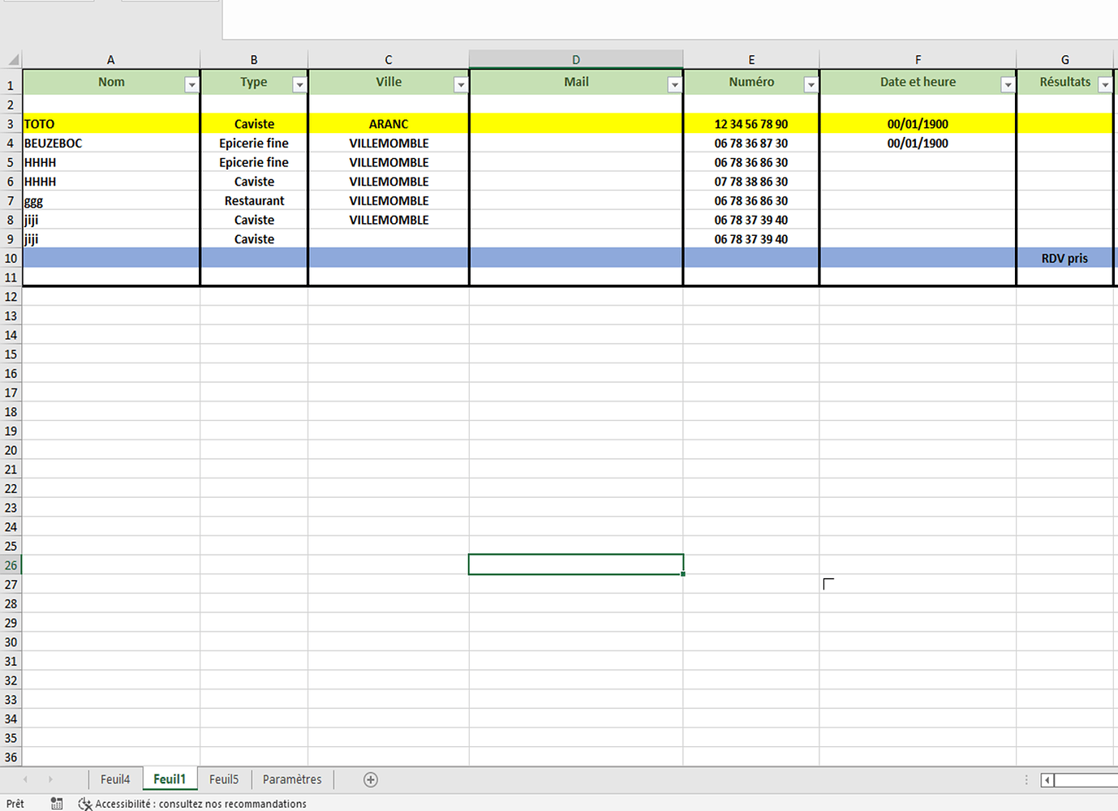Click the RDV pris cell
This screenshot has width=1118, height=811.
(x=1064, y=258)
